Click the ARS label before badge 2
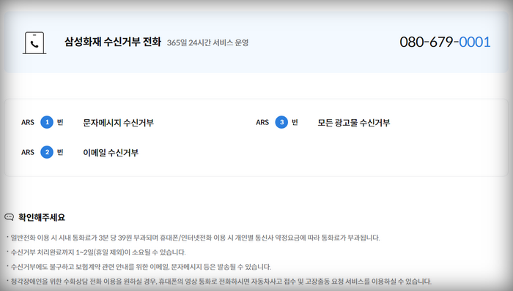 (x=28, y=153)
